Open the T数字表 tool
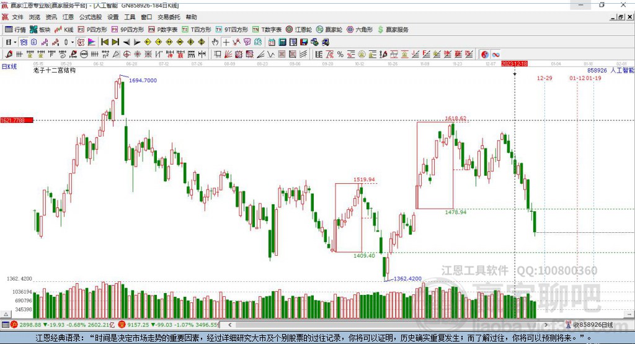 267,30
